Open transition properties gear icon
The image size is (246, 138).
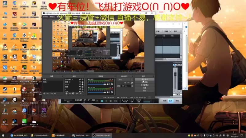(132, 82)
